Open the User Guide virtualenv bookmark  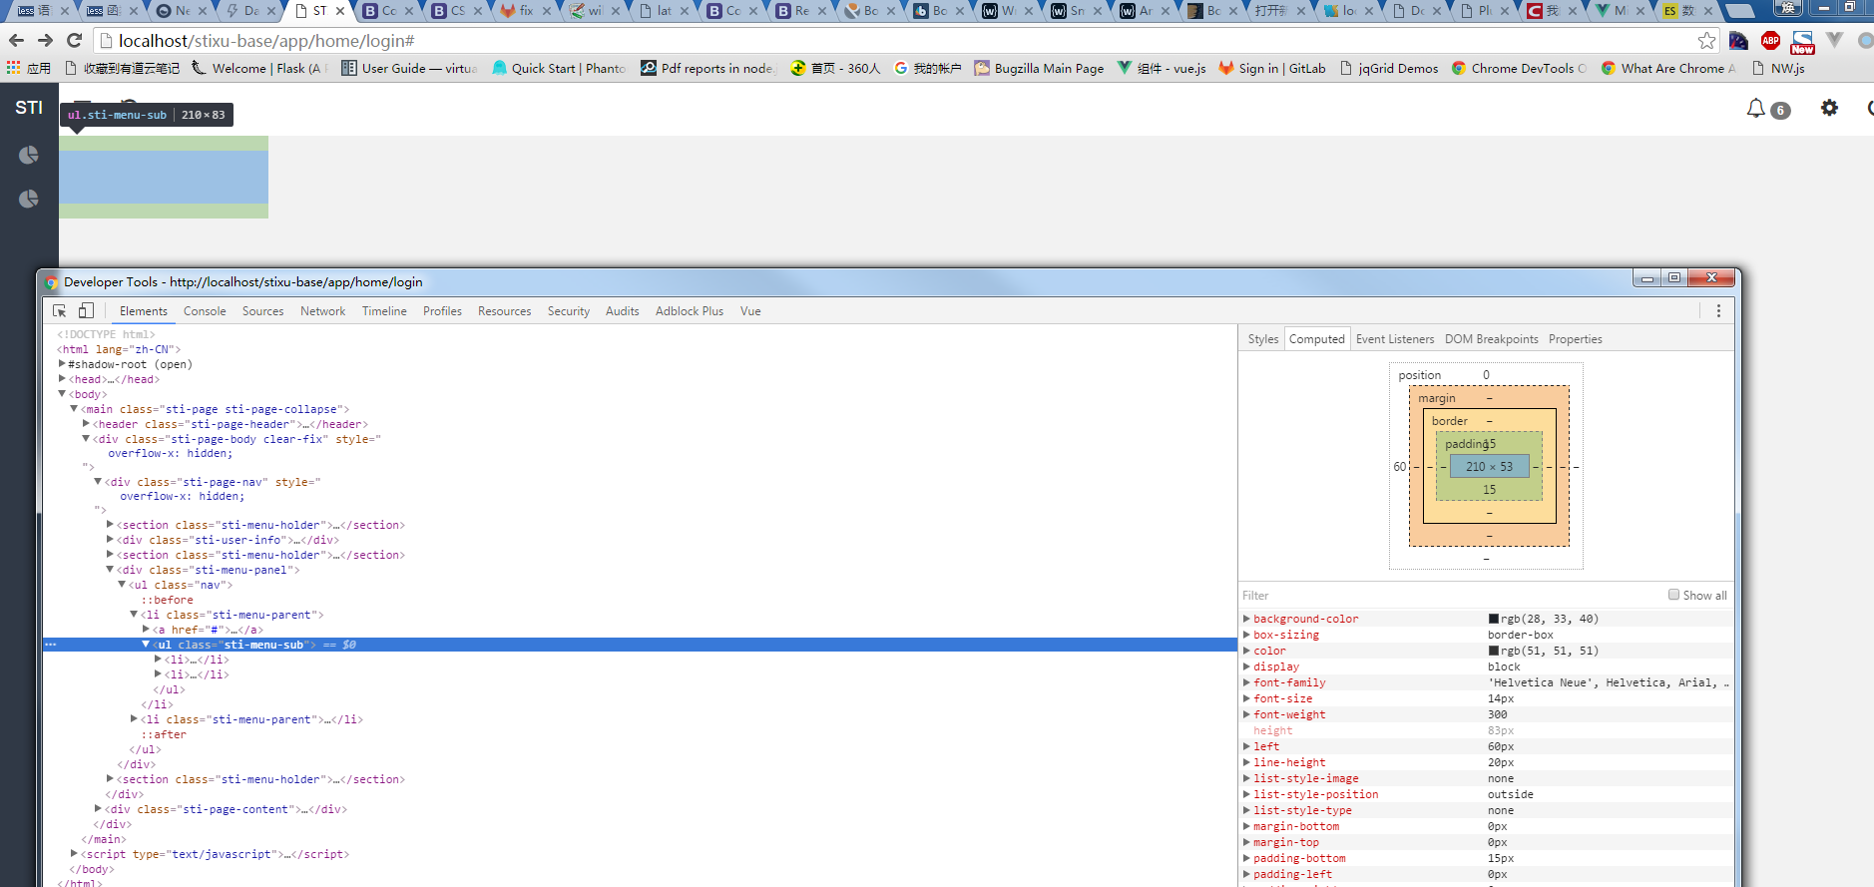coord(409,68)
